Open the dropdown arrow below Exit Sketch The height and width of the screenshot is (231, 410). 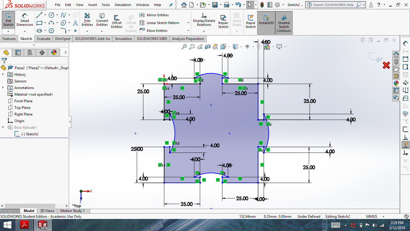(x=8, y=31)
